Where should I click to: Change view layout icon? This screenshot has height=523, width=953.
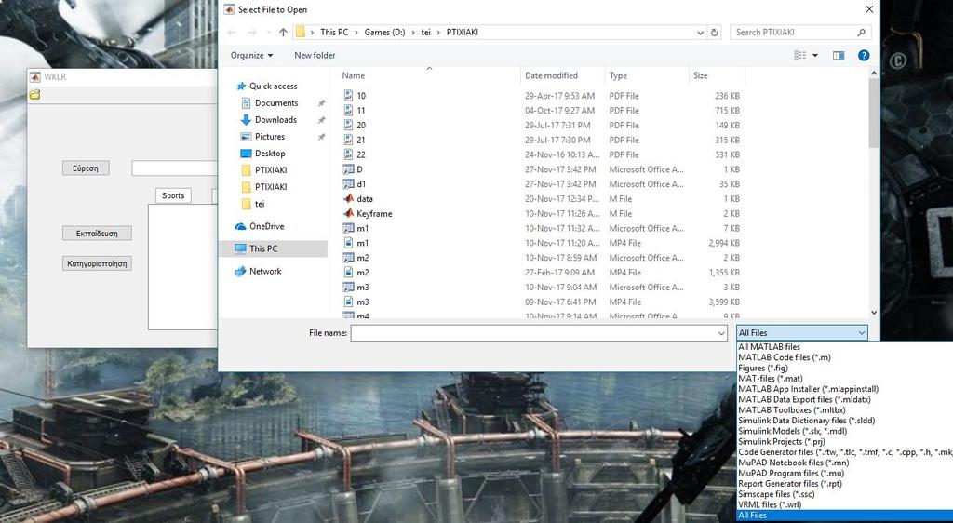799,55
